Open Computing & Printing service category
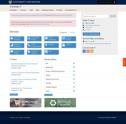This screenshot has height=124, width=126. pyautogui.click(x=34, y=39)
